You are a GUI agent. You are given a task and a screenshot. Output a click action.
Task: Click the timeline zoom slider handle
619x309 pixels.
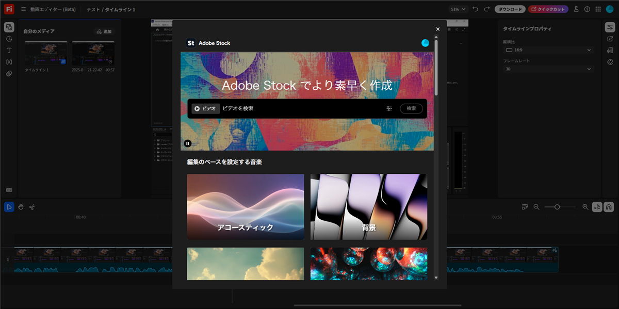(x=557, y=207)
